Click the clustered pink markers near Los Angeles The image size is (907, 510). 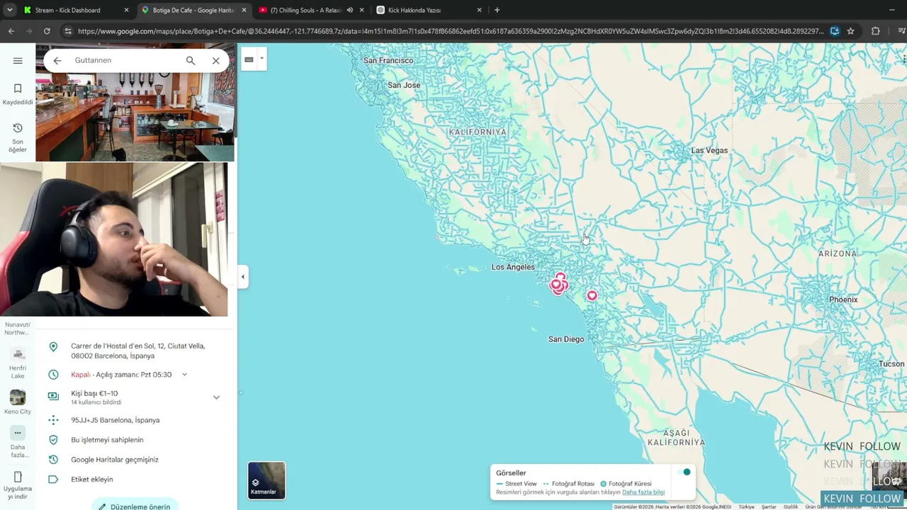click(559, 283)
